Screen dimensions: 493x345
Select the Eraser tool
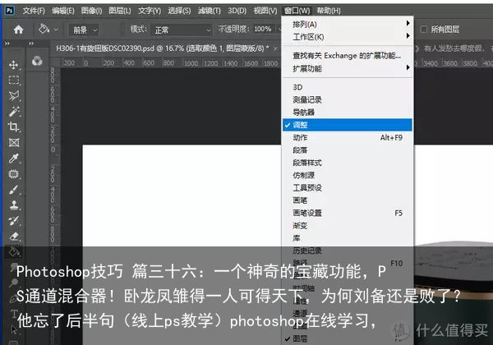point(14,237)
